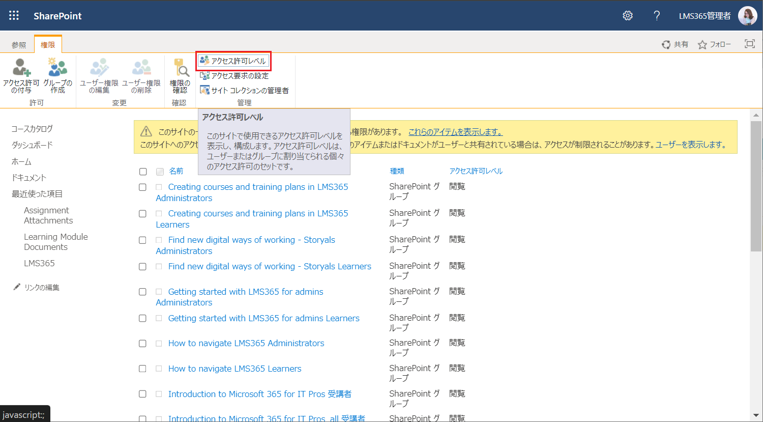Check the row for Getting started with LMS365 for admins Learners

tap(142, 318)
